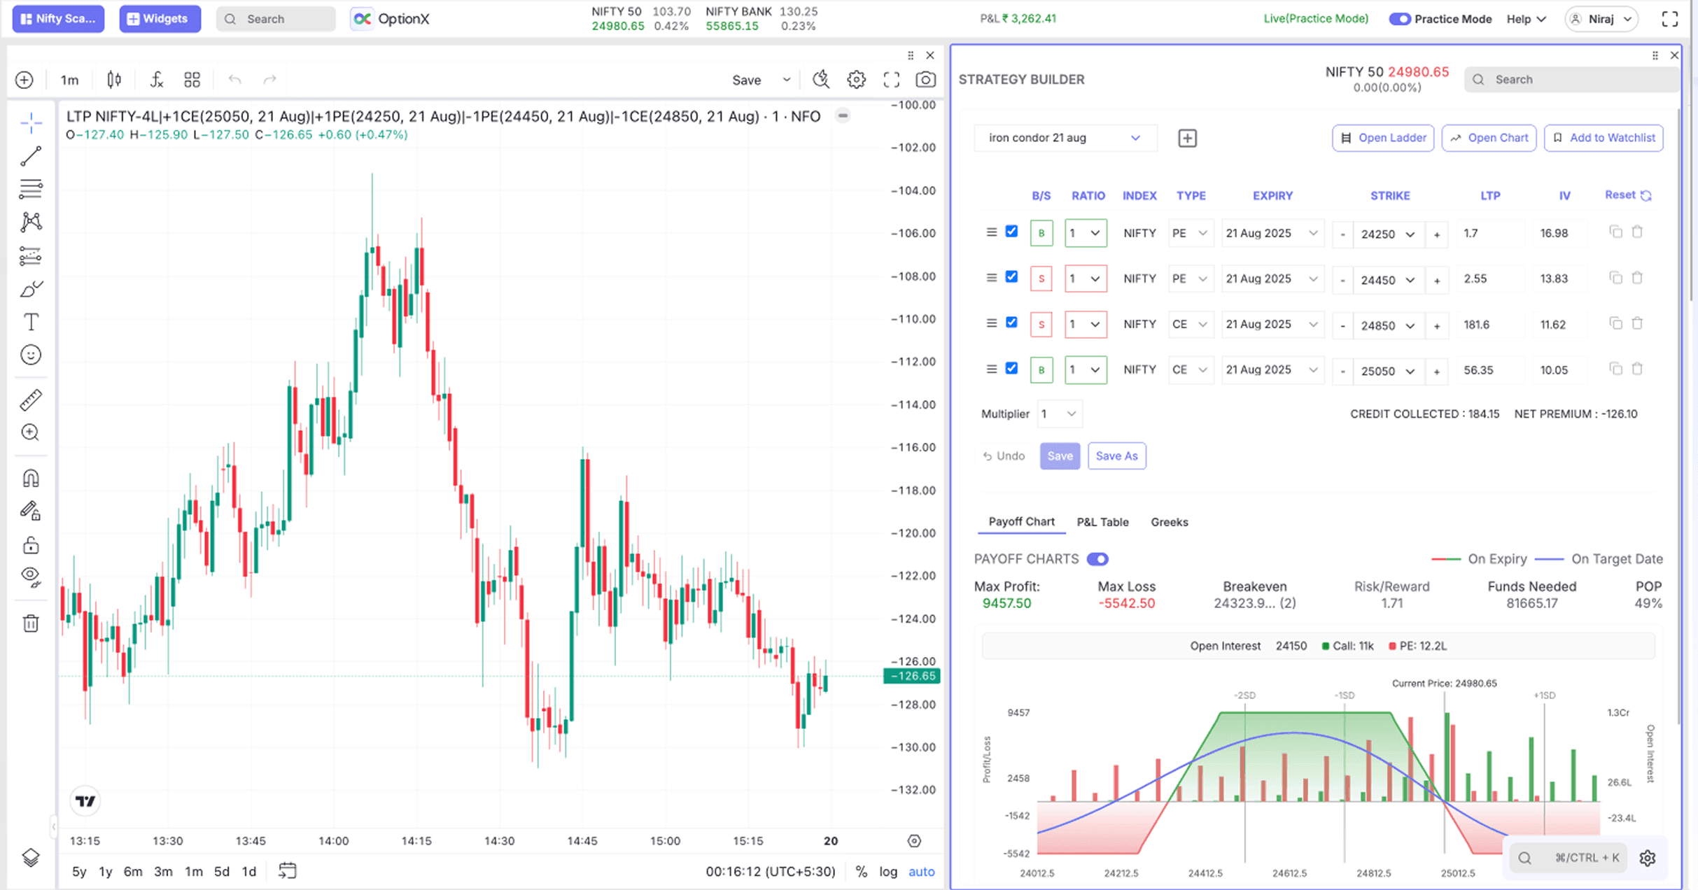Screen dimensions: 1698x890
Task: Open the chart layout templates grid
Action: tap(192, 80)
